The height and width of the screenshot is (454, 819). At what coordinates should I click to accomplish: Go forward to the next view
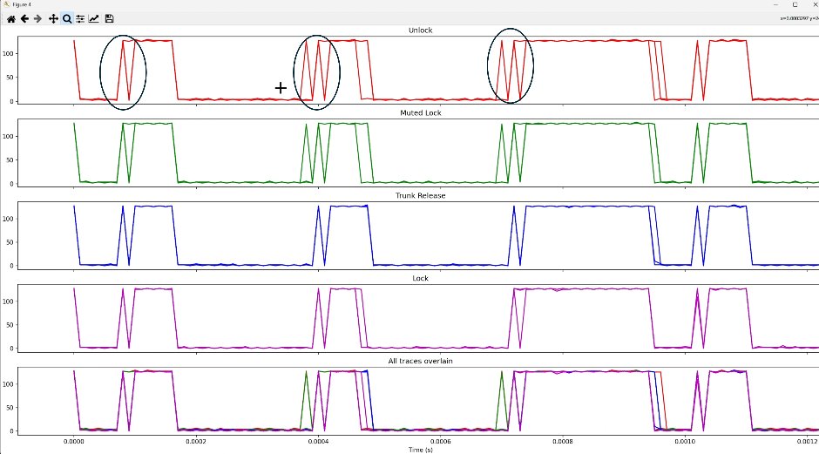click(37, 19)
